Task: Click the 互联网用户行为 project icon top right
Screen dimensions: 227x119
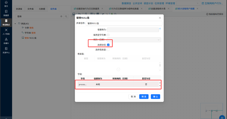Action: (203, 3)
